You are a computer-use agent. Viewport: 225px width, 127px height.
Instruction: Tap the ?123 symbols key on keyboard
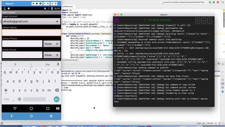(6, 99)
